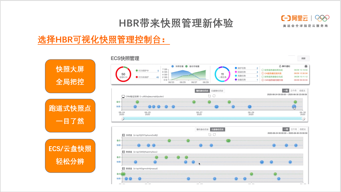Click reload icon in the upper timeline panel

pyautogui.click(x=214, y=96)
